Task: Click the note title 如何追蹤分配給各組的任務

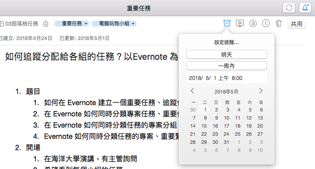Action: 92,57
